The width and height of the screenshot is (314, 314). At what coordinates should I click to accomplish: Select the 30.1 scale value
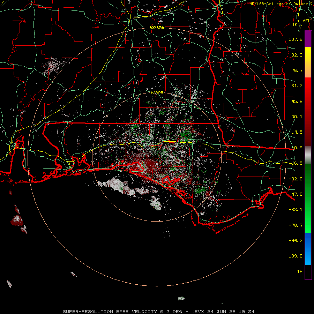[297, 117]
